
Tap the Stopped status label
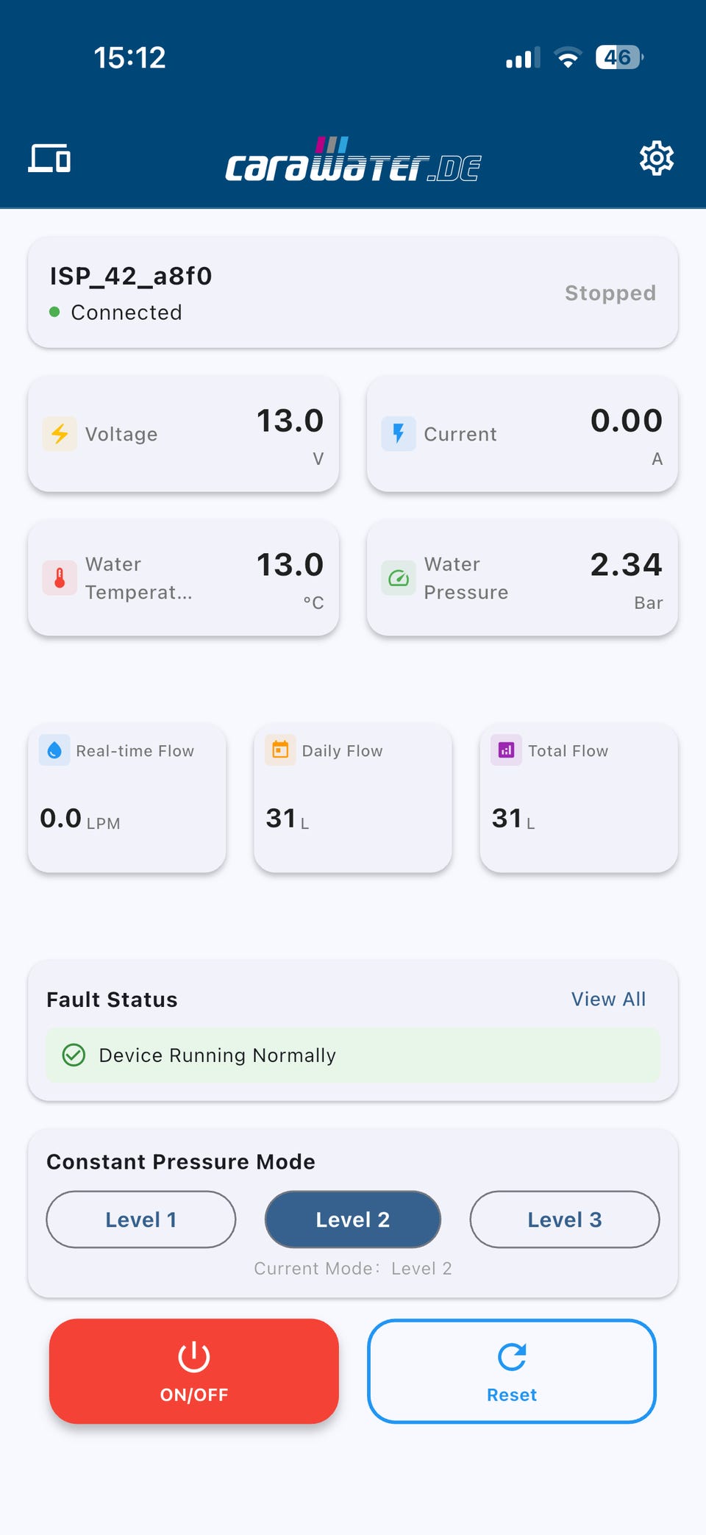(x=610, y=293)
